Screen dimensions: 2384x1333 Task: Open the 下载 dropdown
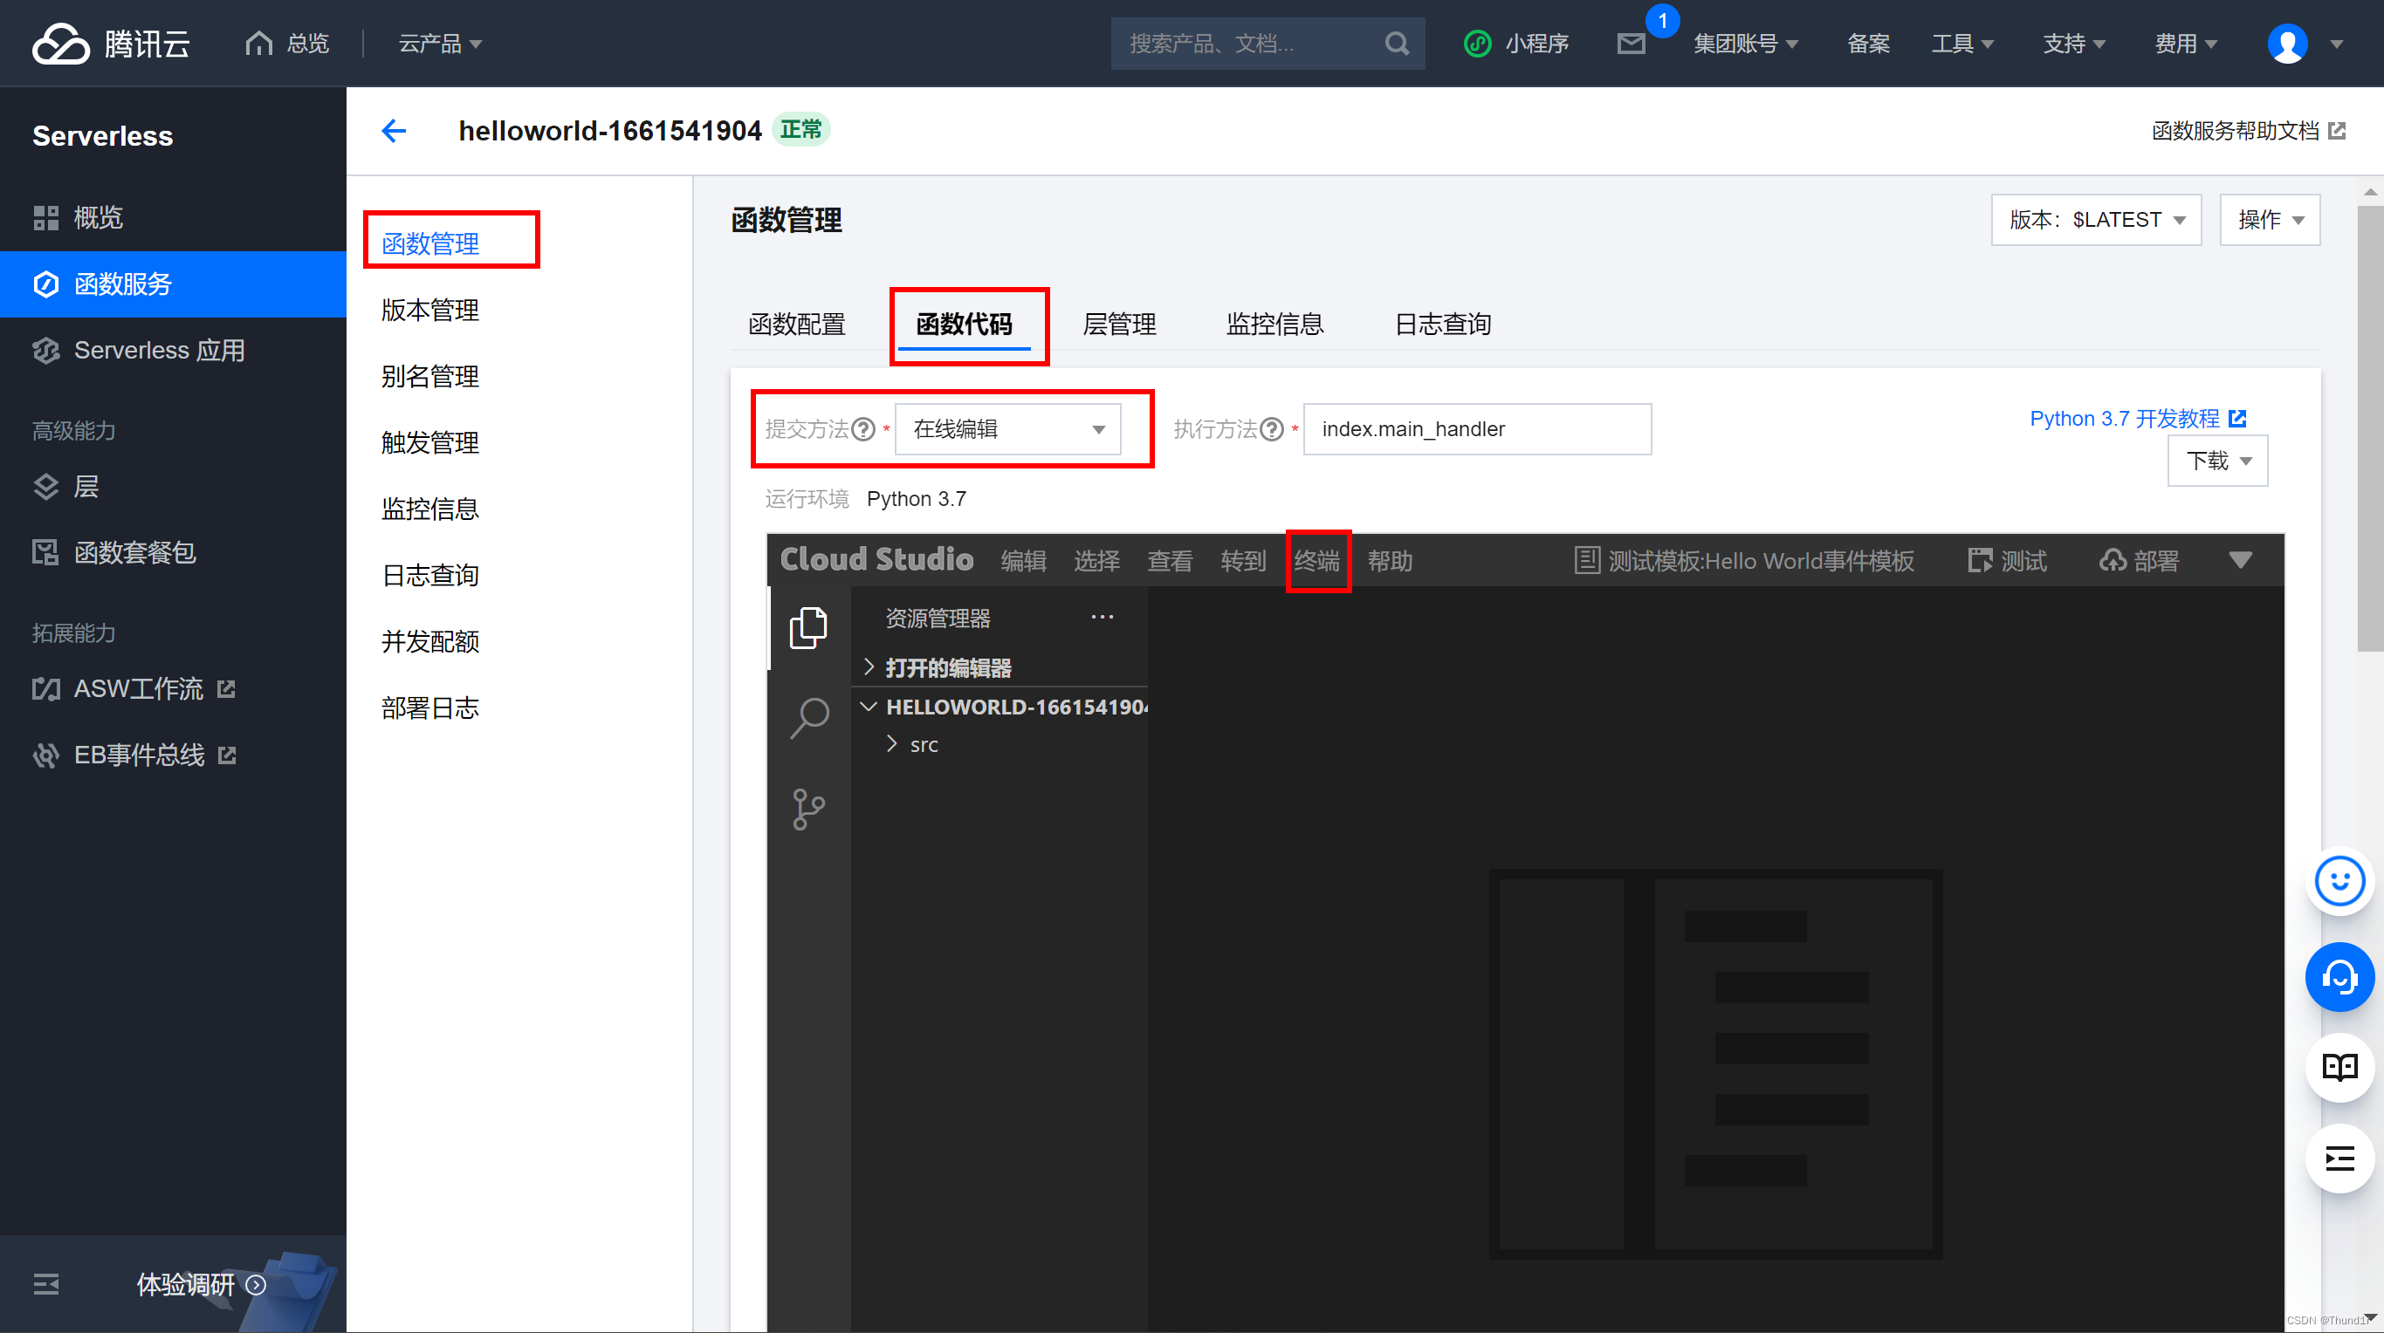pos(2217,461)
